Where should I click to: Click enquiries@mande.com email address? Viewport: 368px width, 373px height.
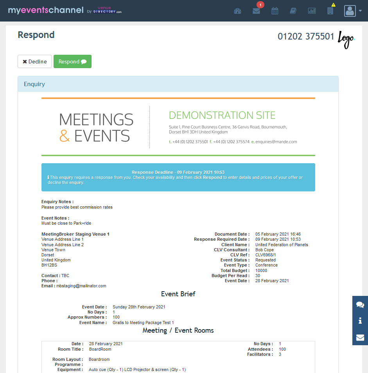(276, 142)
